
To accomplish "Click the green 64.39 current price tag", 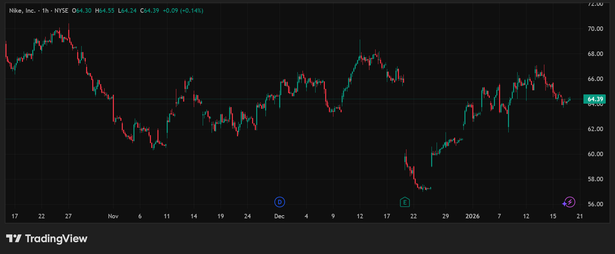I will point(595,99).
